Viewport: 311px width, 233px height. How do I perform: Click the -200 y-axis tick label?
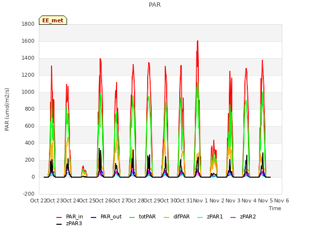point(29,194)
